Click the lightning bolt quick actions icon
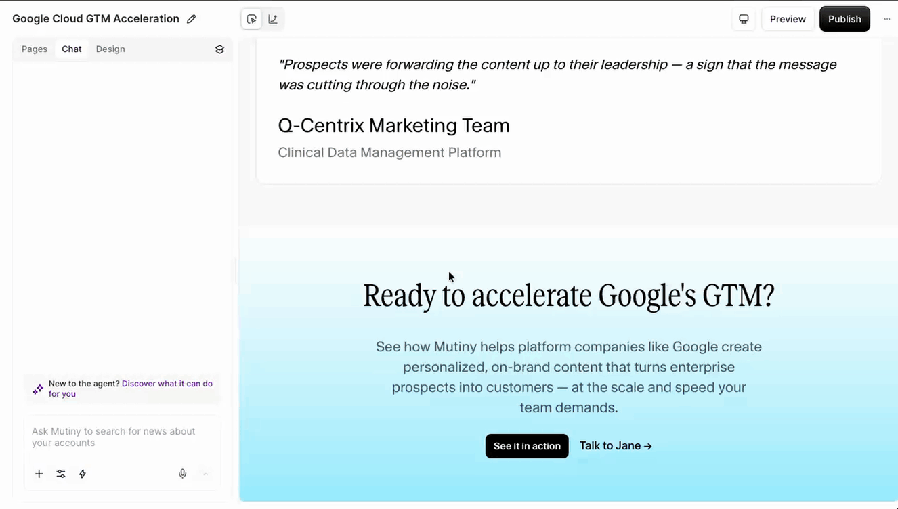 (x=83, y=474)
